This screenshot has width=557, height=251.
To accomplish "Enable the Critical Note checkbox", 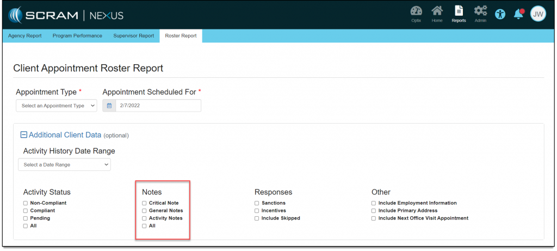I will tap(144, 203).
